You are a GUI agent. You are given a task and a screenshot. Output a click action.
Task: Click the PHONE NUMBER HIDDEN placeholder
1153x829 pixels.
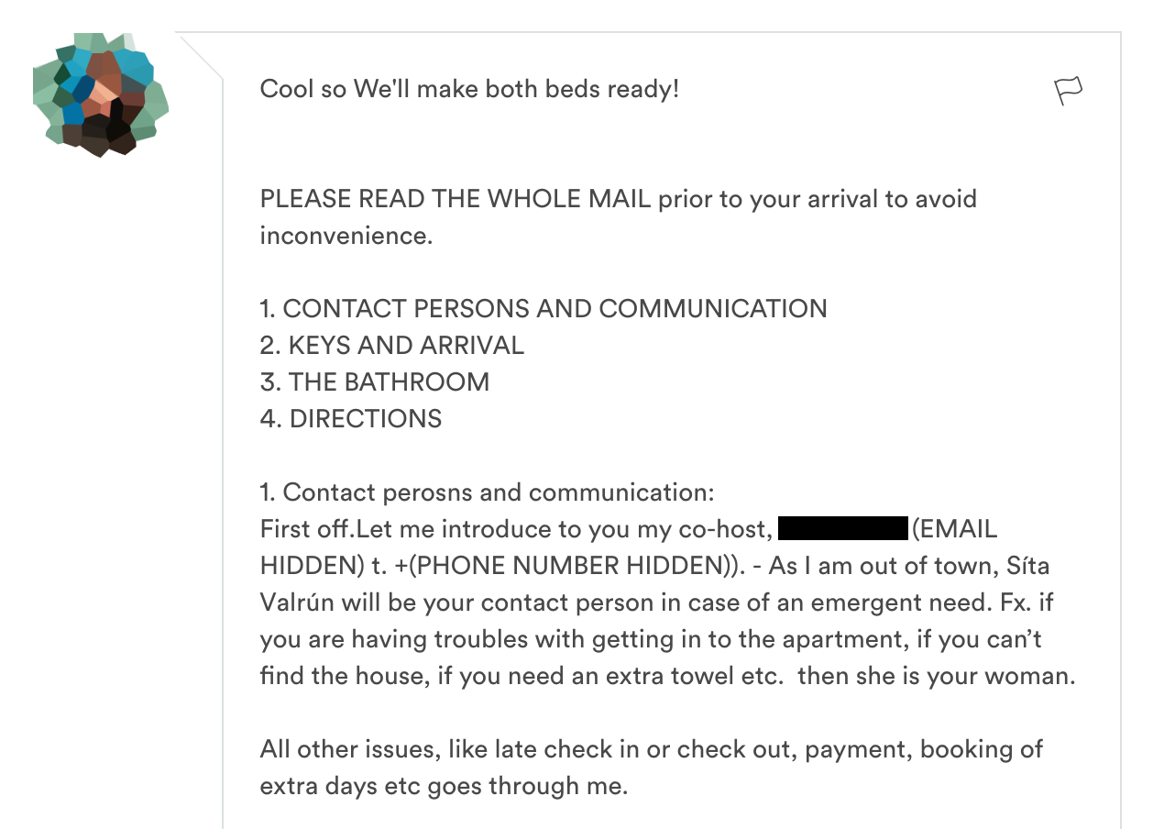click(x=567, y=566)
